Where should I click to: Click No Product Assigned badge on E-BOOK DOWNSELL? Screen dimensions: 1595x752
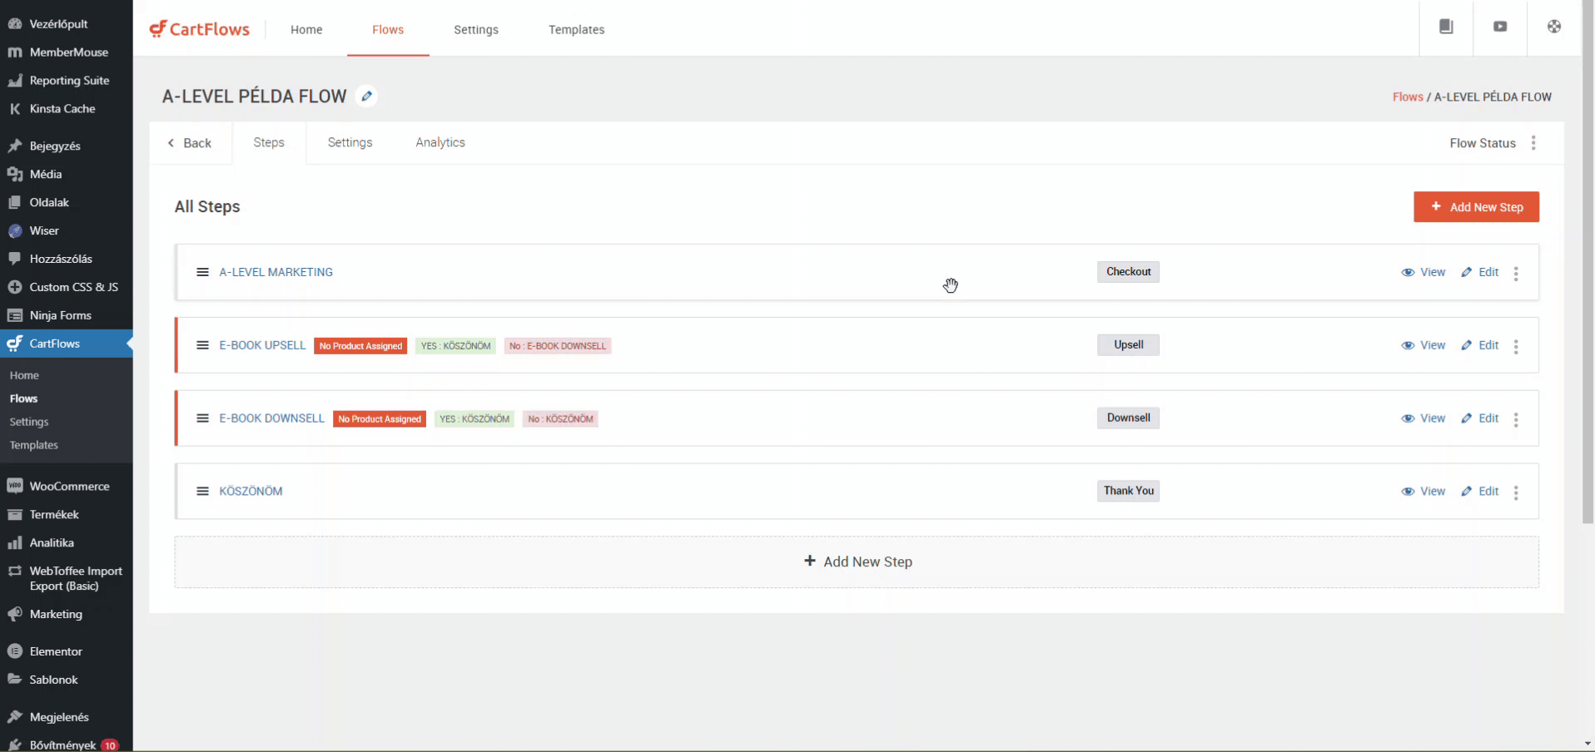(x=380, y=419)
